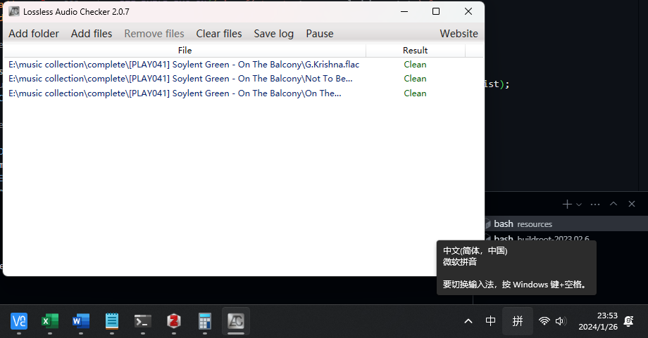Viewport: 648px width, 338px height.
Task: Open Word from the taskbar
Action: [x=81, y=321]
